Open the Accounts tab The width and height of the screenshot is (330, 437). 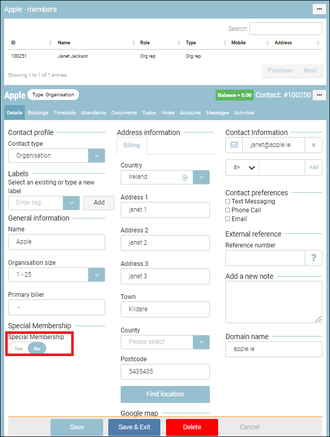pyautogui.click(x=190, y=112)
